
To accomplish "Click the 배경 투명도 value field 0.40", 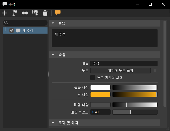I will (x=100, y=112).
